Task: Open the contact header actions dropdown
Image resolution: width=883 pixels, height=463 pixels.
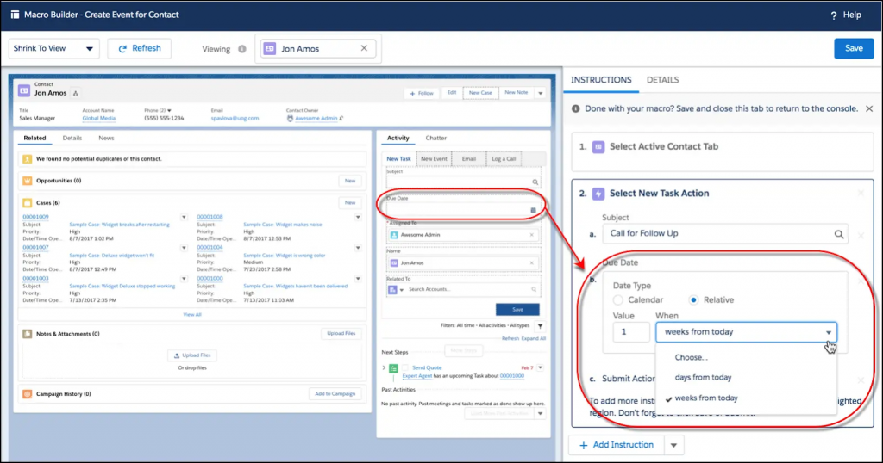Action: 540,93
